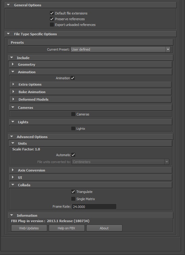Expand the Extra Options section
Viewport: 185px width, 255px height.
click(x=13, y=84)
